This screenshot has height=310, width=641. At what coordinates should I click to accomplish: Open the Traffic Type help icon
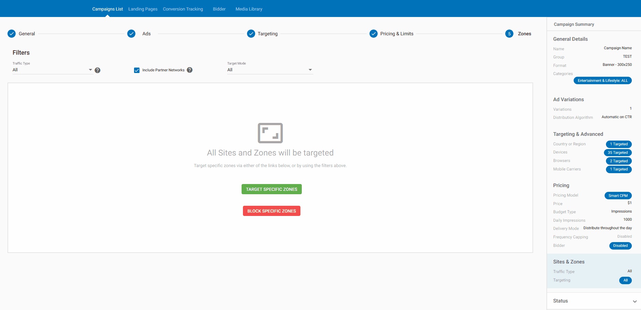pos(98,70)
